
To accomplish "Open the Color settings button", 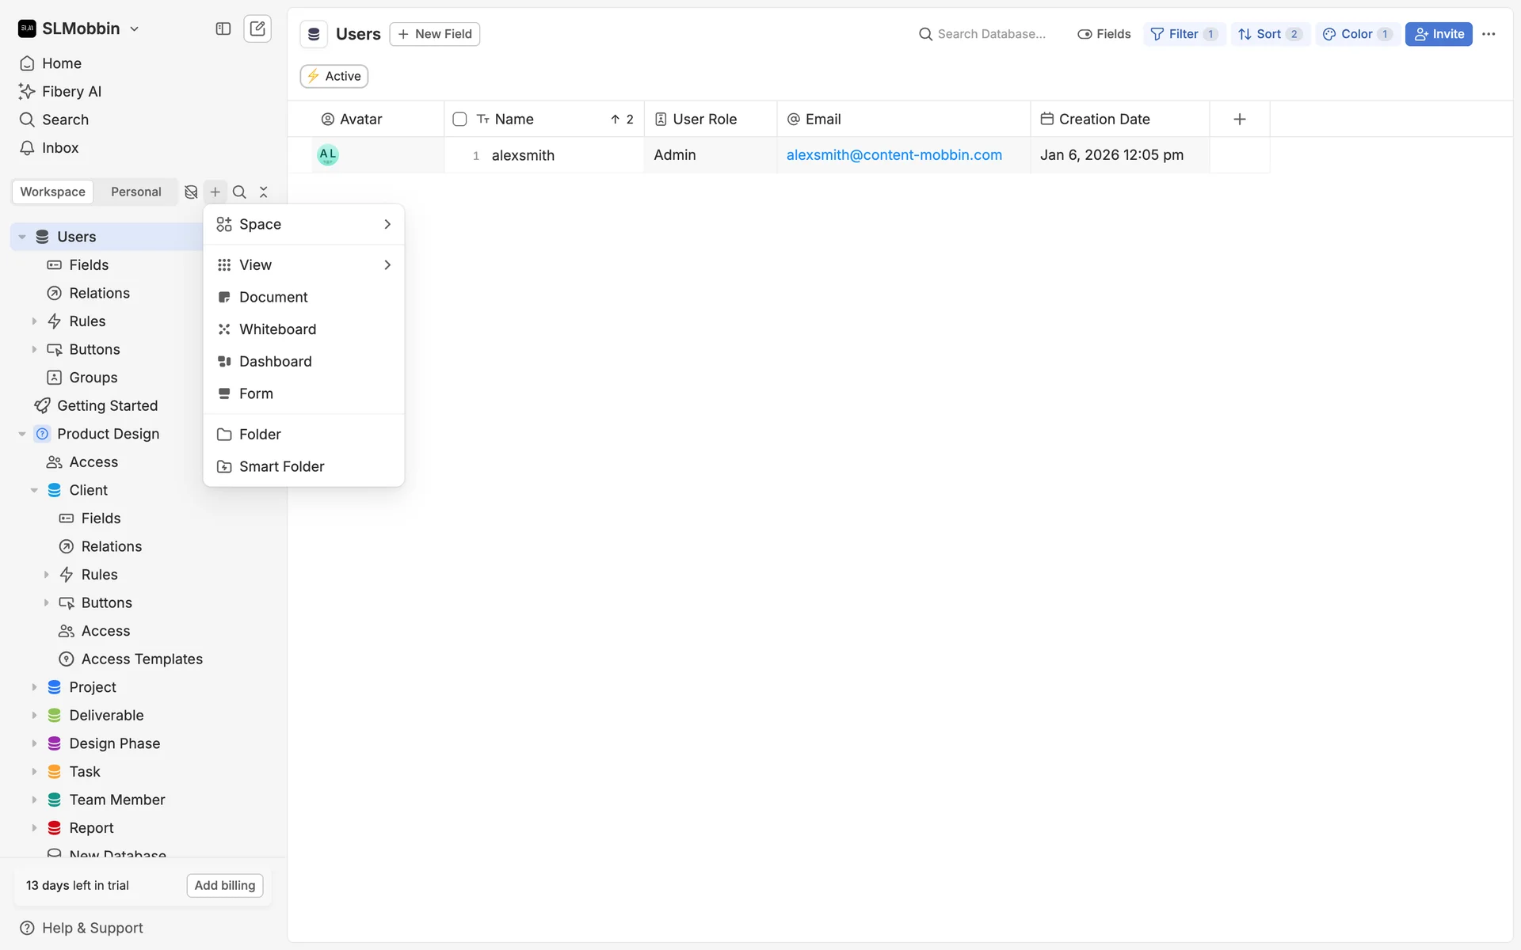I will click(1357, 34).
